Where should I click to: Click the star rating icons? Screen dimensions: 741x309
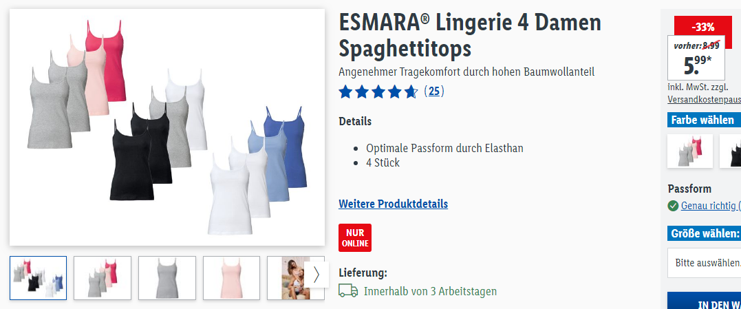click(378, 92)
